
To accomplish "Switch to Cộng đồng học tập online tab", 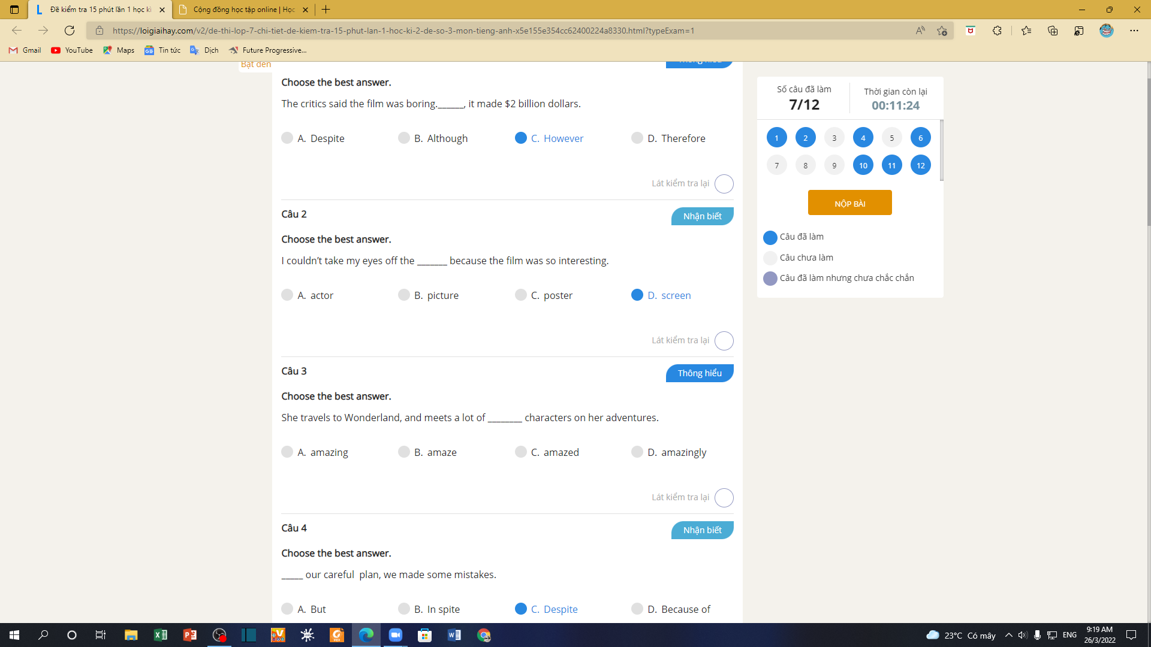I will [x=244, y=10].
